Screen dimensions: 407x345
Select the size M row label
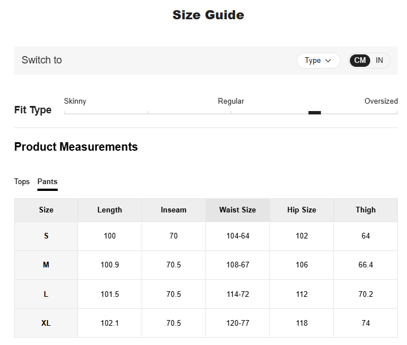point(46,265)
